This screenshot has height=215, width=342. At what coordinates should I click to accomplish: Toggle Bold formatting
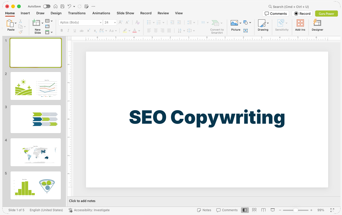pos(62,31)
